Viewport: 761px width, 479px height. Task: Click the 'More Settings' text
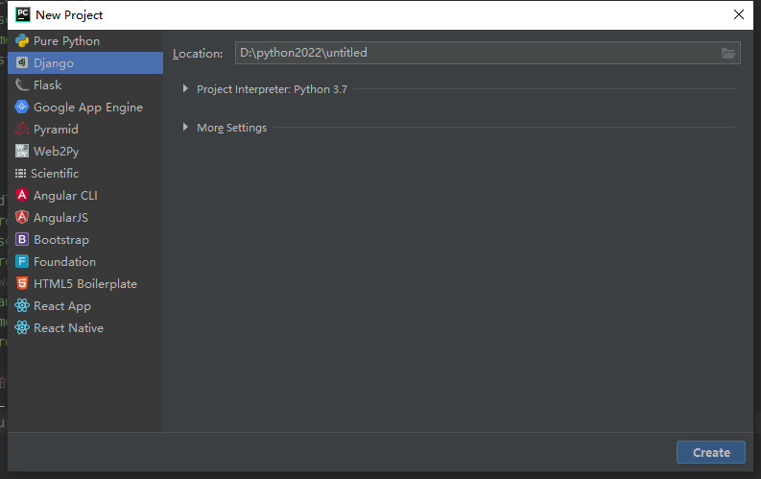click(231, 128)
